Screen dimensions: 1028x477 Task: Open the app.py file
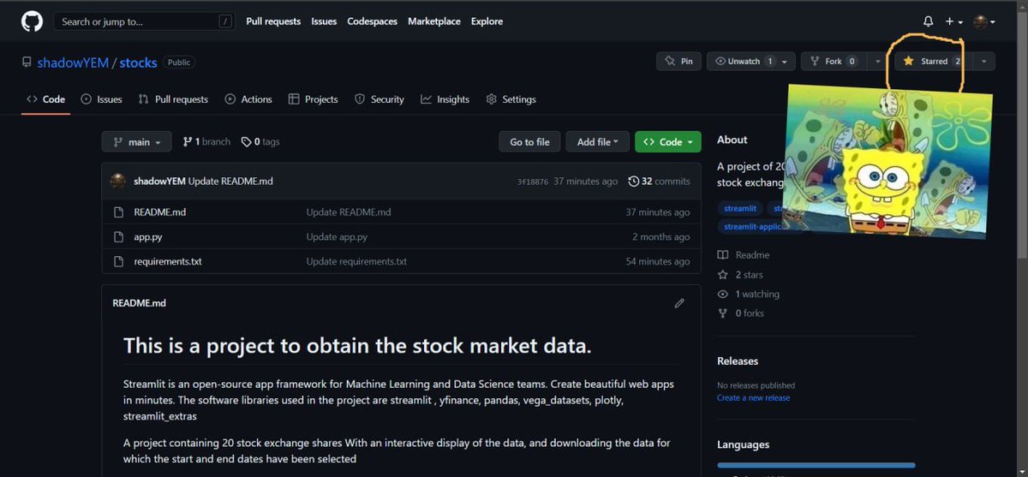coord(148,237)
